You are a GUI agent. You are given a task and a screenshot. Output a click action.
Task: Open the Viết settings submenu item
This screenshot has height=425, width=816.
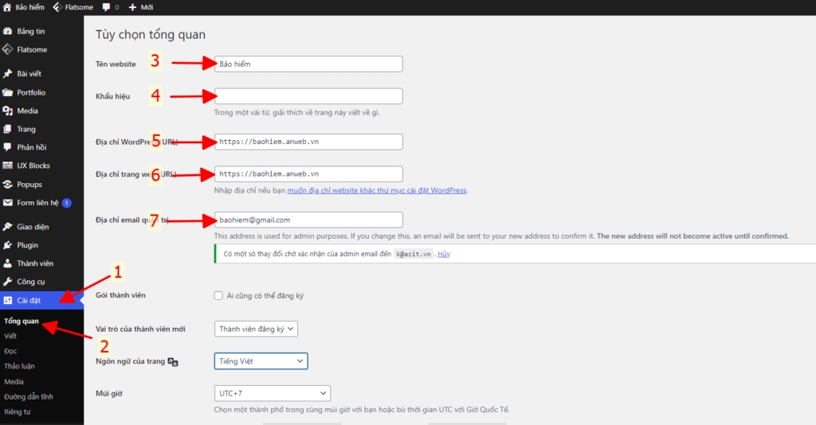[x=10, y=336]
